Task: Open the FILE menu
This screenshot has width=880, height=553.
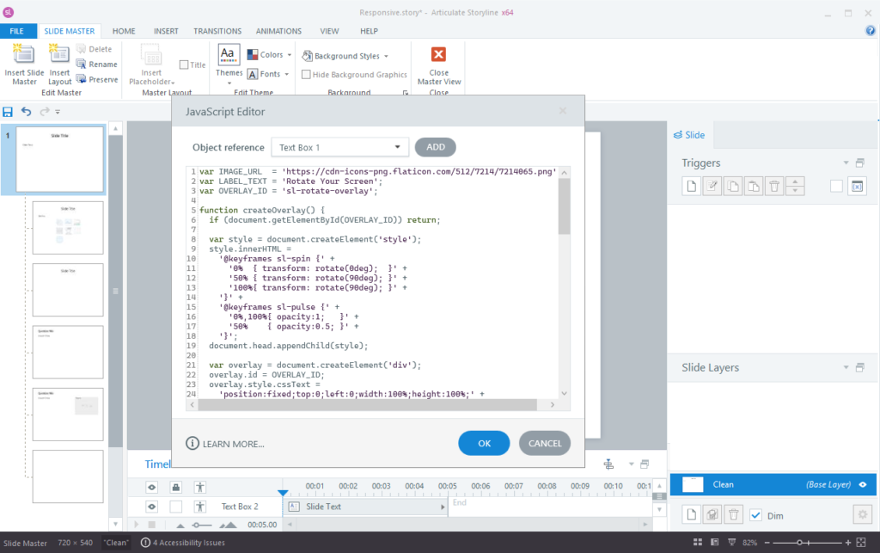Action: coord(17,32)
